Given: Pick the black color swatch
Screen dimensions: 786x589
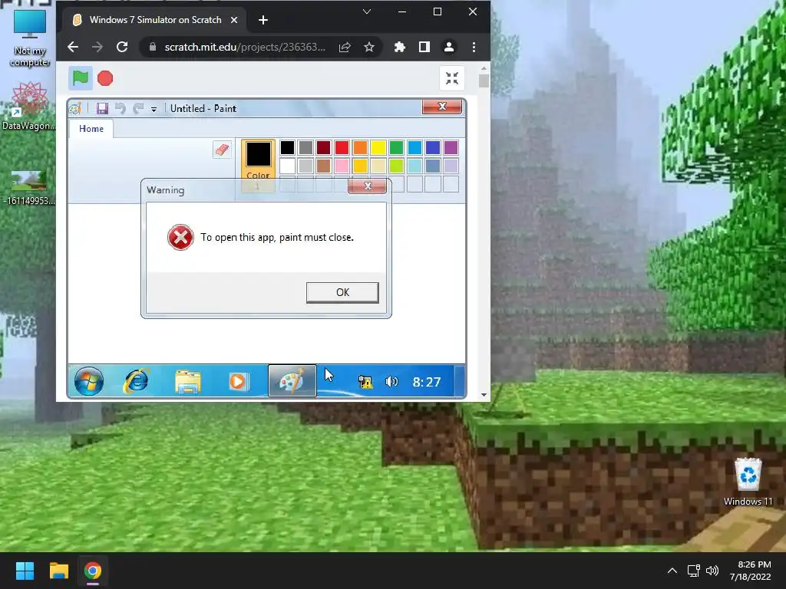Looking at the screenshot, I should (x=287, y=147).
